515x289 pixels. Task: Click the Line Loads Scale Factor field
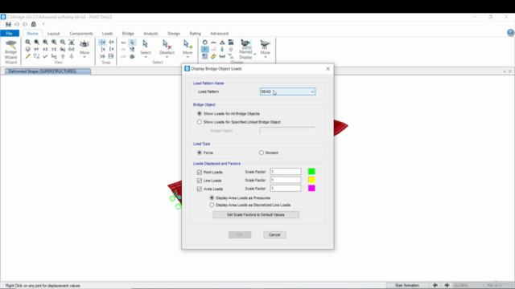[x=286, y=180]
